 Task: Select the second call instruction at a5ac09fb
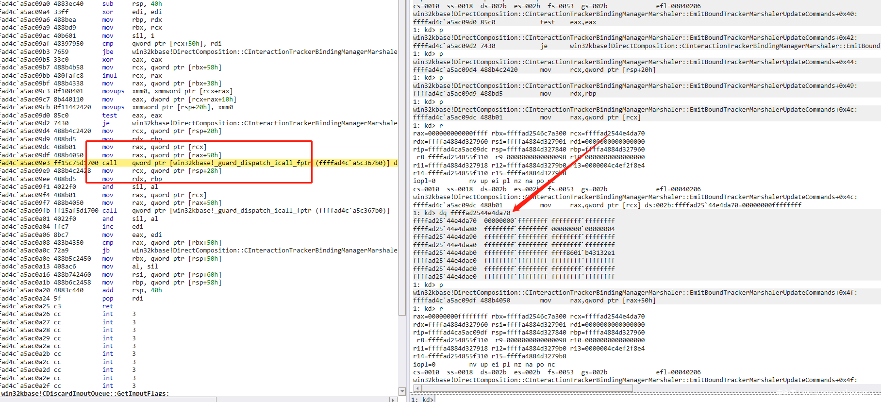pyautogui.click(x=195, y=211)
